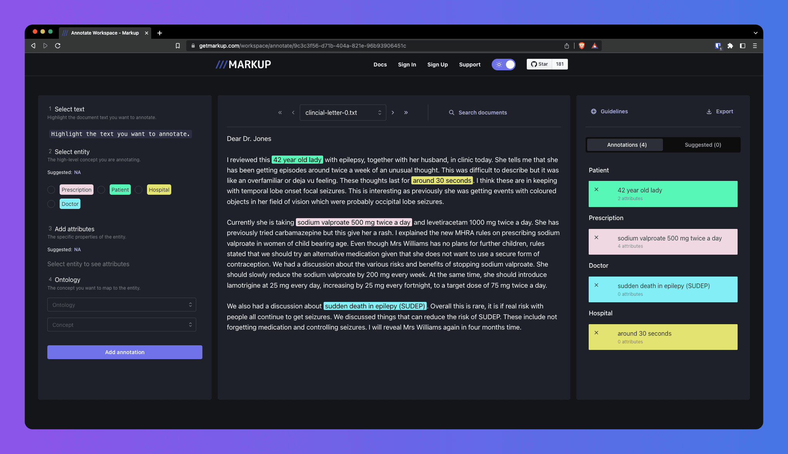788x454 pixels.
Task: Click the Brave shields lion icon
Action: (582, 46)
